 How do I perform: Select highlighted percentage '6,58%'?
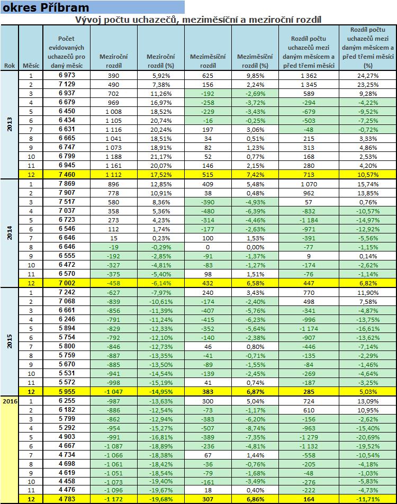point(255,283)
